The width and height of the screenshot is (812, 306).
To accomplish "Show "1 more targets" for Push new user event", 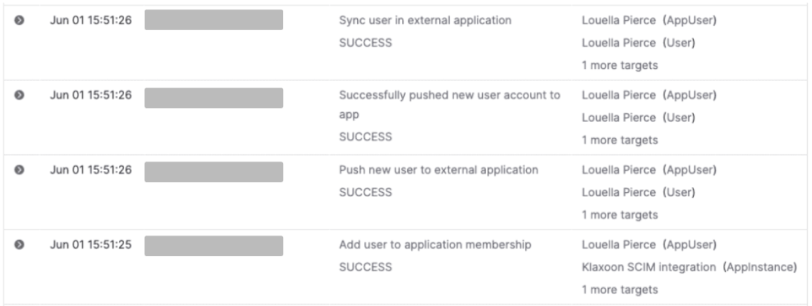I will click(619, 215).
